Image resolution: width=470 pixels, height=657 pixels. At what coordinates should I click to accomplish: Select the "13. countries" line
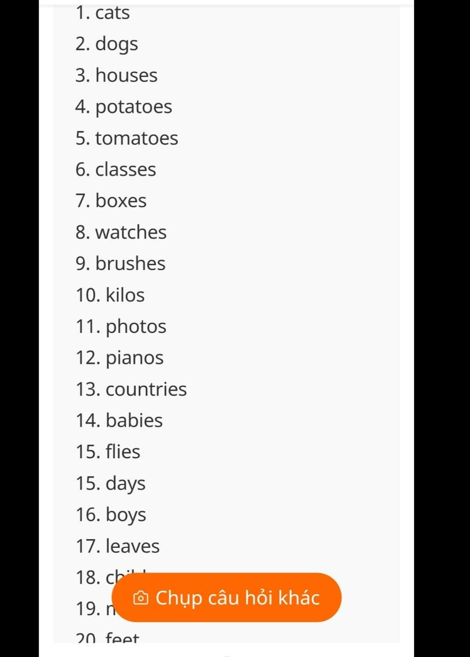coord(131,389)
